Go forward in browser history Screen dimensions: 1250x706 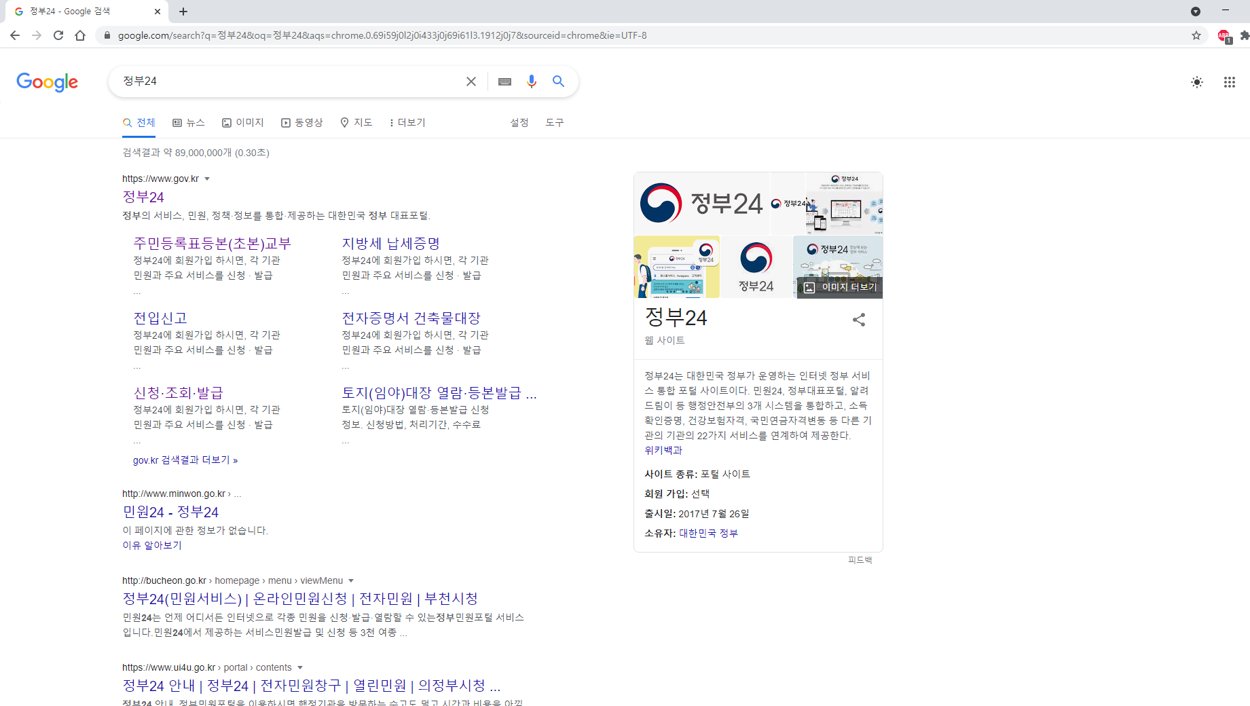[x=37, y=35]
